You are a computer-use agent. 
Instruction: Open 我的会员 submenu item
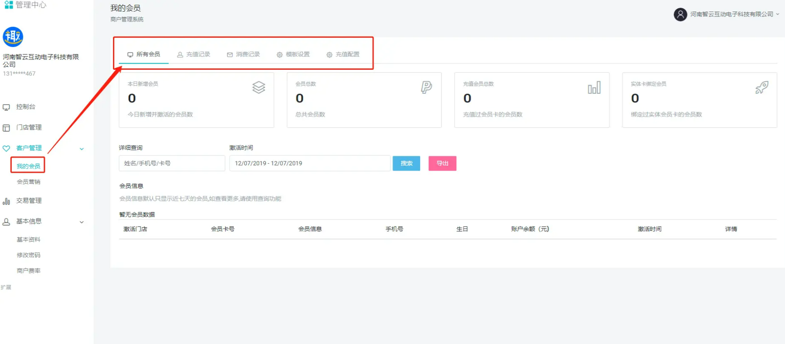pyautogui.click(x=28, y=166)
